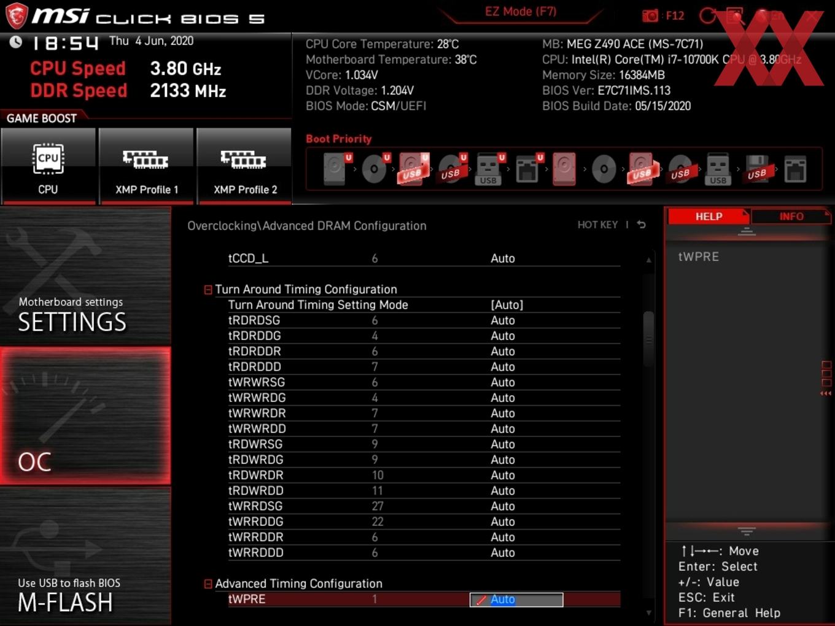
Task: Click the Boot Priority heading
Action: pyautogui.click(x=339, y=139)
